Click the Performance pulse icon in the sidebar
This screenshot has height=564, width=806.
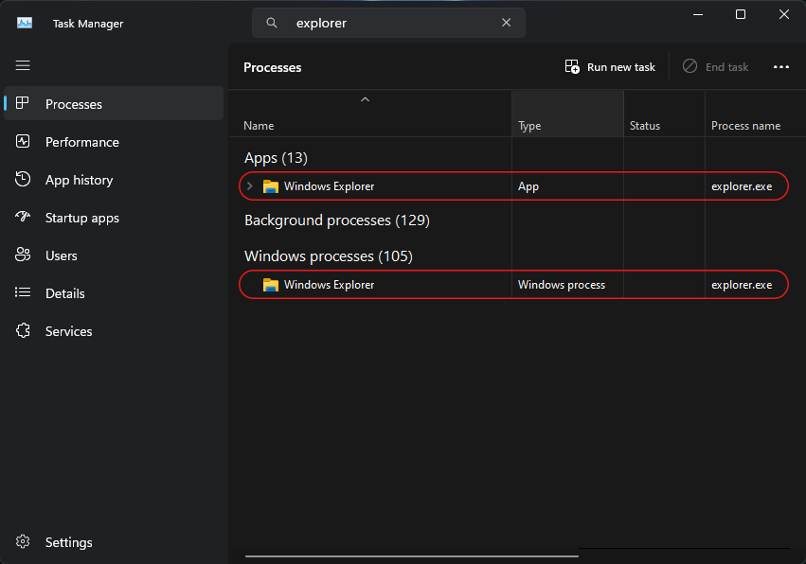coord(23,141)
